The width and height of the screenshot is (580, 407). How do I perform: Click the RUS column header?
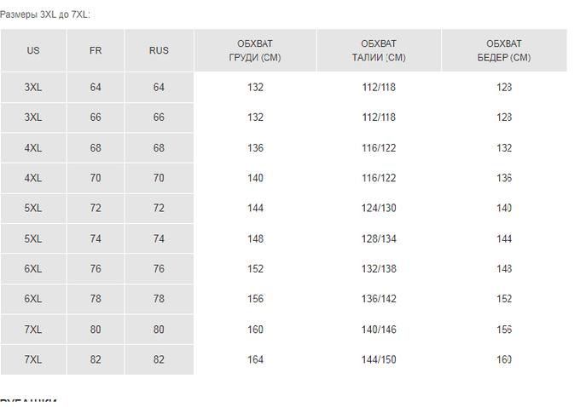(x=159, y=50)
